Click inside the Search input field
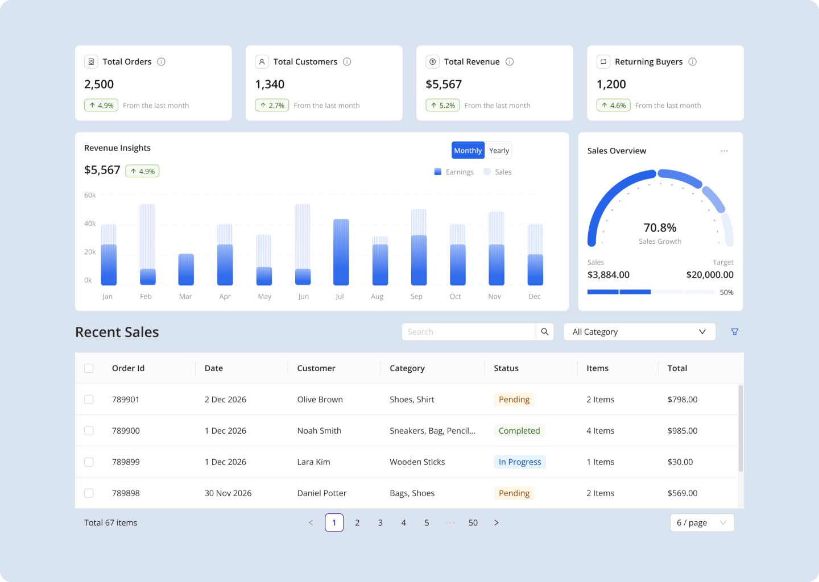Screen dimensions: 819x582 coord(466,331)
